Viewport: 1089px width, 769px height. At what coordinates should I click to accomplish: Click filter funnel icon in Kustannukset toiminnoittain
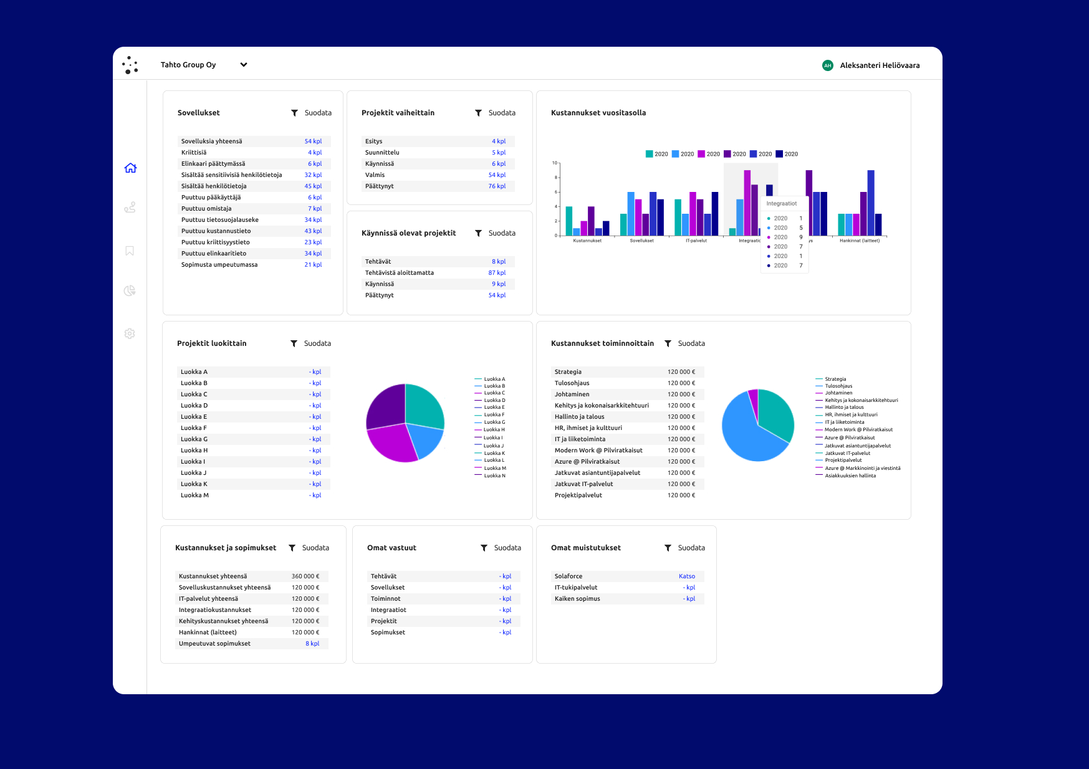pyautogui.click(x=668, y=343)
